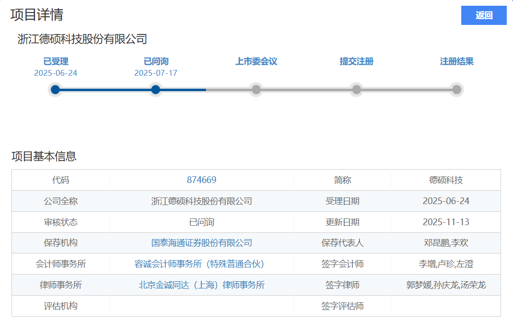Image resolution: width=513 pixels, height=333 pixels.
Task: Click the 返回 button
Action: click(483, 15)
